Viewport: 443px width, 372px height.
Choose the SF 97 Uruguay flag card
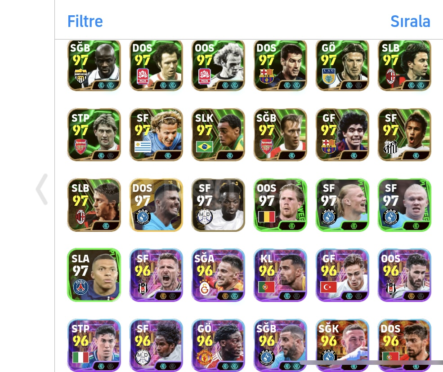156,135
